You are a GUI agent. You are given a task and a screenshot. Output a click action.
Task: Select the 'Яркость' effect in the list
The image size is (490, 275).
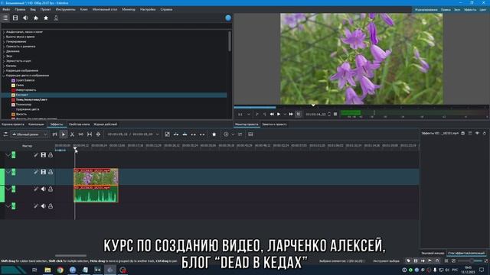coord(114,115)
